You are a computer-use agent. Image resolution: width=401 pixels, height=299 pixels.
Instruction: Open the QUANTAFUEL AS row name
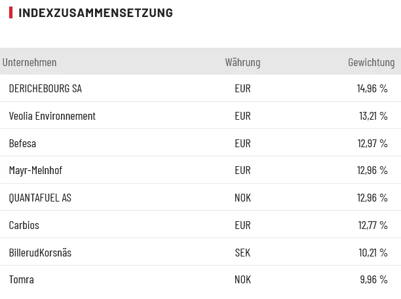pyautogui.click(x=40, y=198)
